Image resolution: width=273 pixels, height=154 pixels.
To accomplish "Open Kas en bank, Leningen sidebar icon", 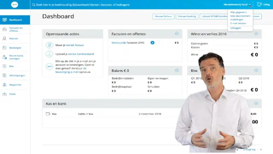I will [5, 57].
